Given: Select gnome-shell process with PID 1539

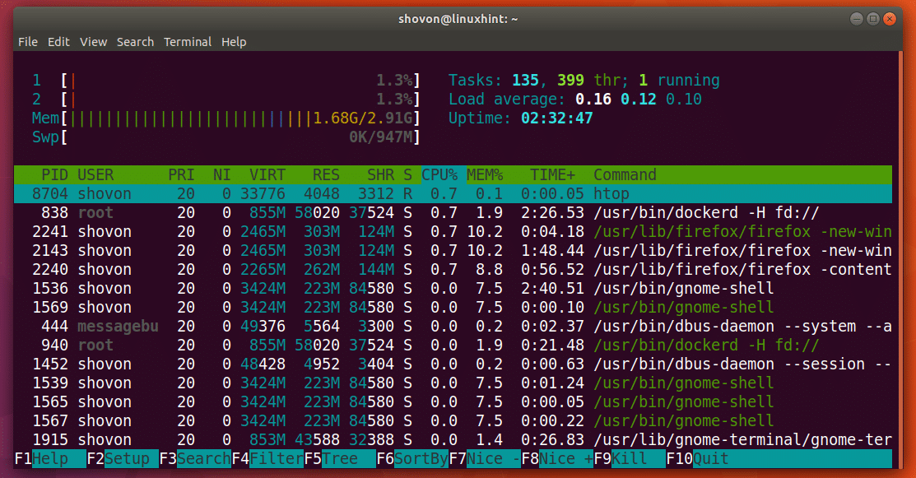Looking at the screenshot, I should pyautogui.click(x=453, y=383).
